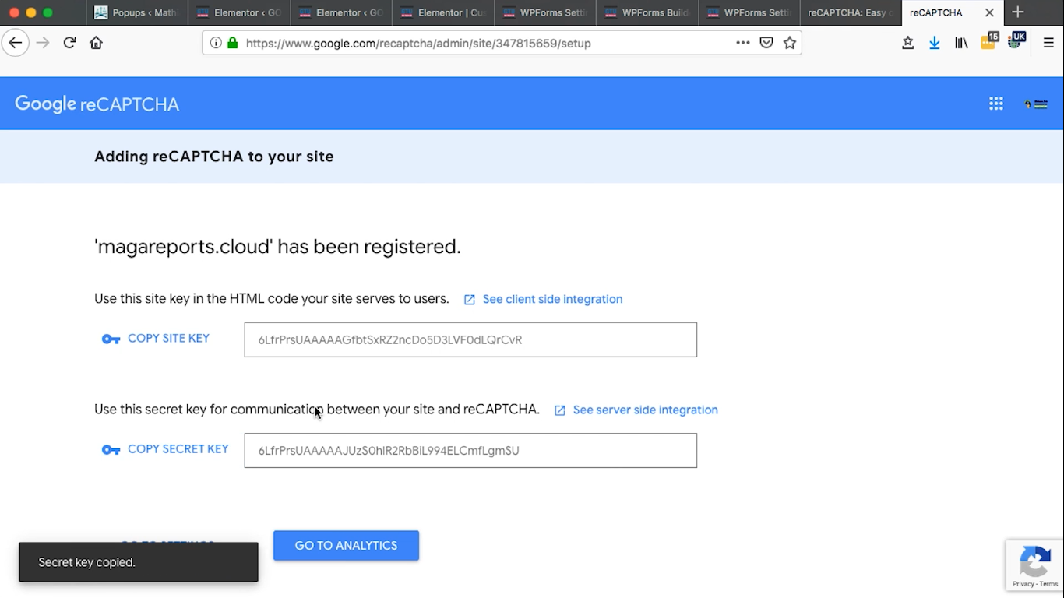Open reCAPTCHA Privacy link

(x=1023, y=584)
